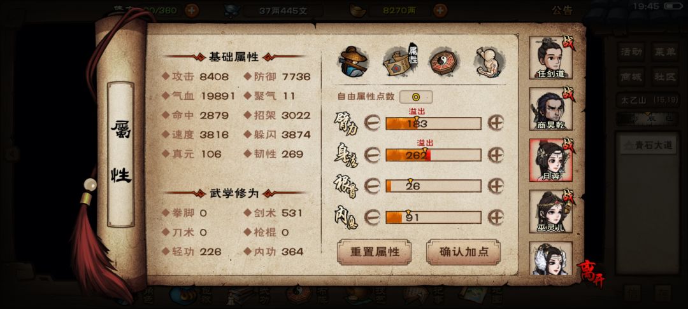Image resolution: width=688 pixels, height=309 pixels.
Task: Click the plus icon beside 8270两 gold
Action: pyautogui.click(x=440, y=10)
